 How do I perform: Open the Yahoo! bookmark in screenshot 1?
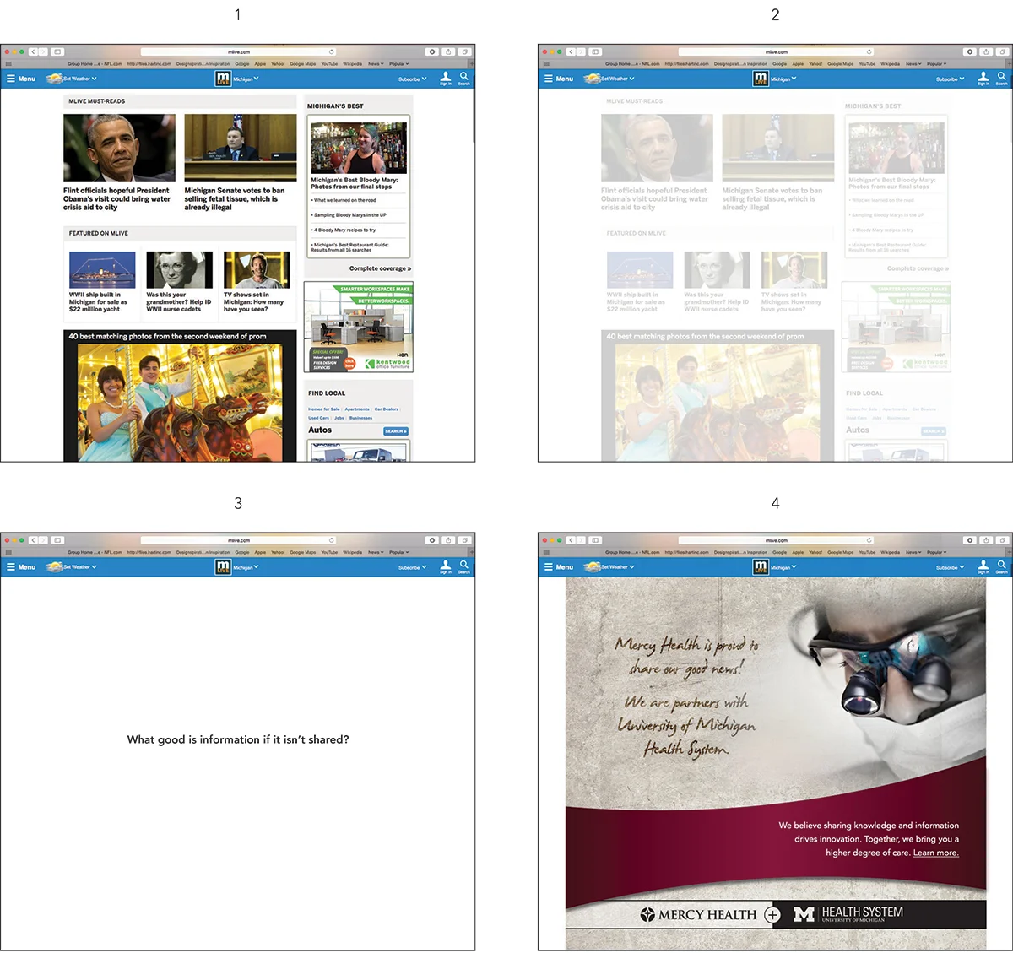(278, 64)
